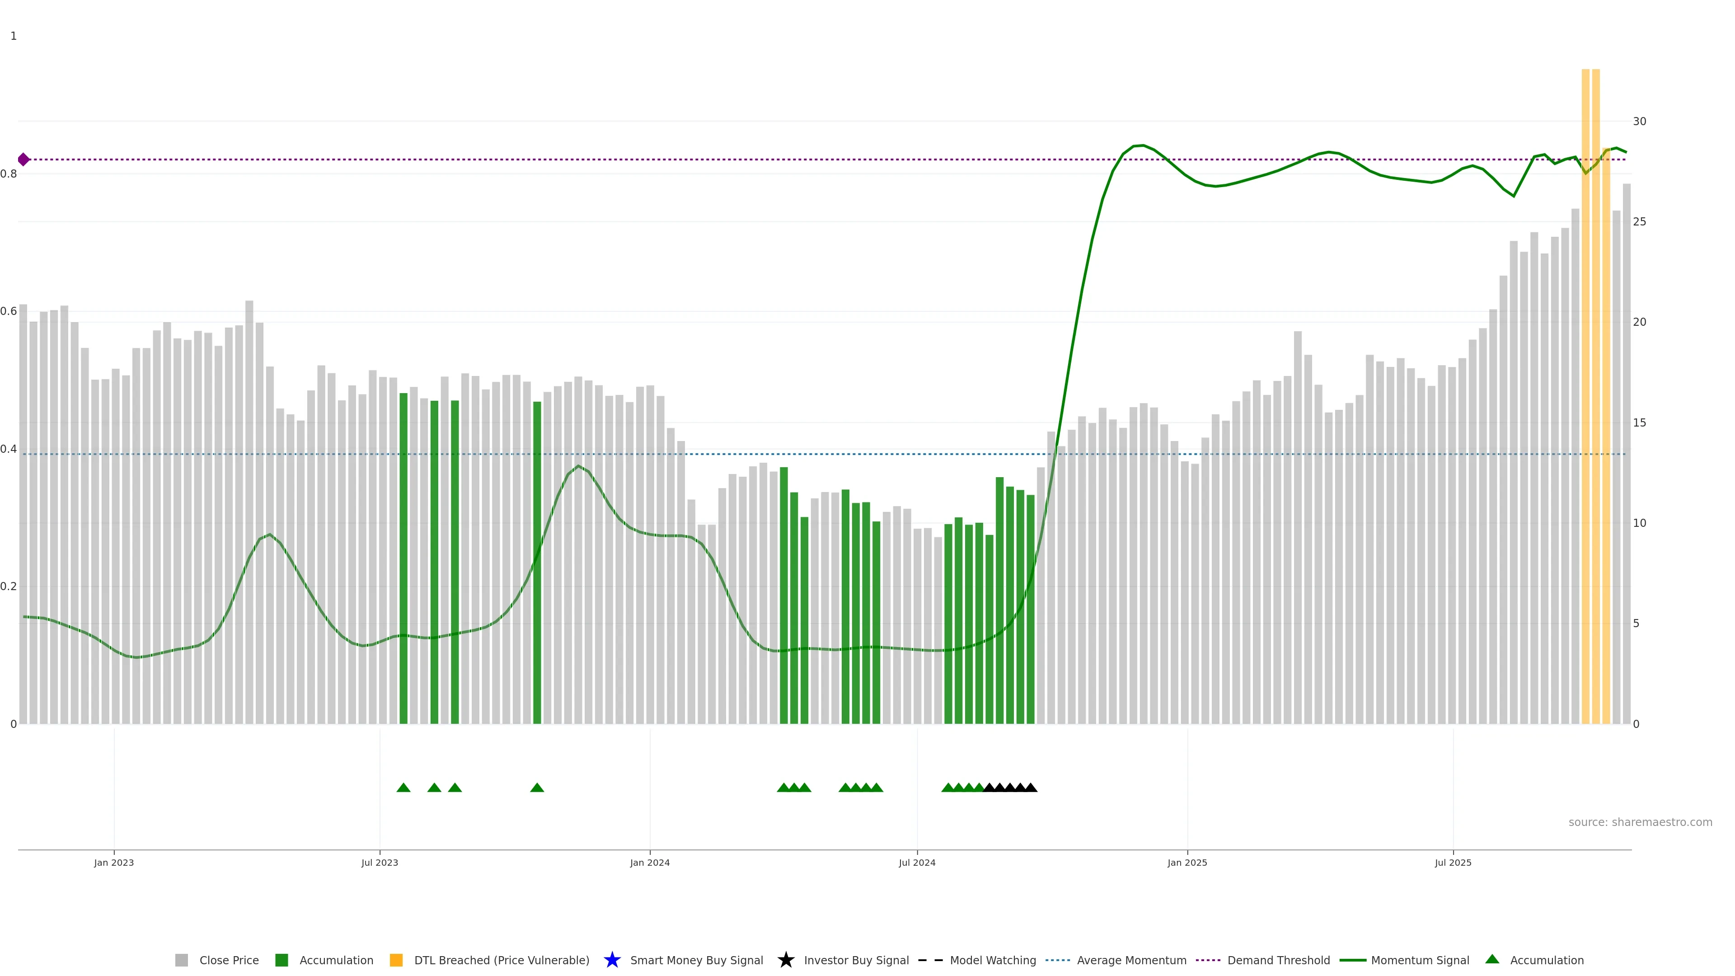Click the dashed Model Watching legend marker
This screenshot has height=976, width=1735.
coord(930,960)
